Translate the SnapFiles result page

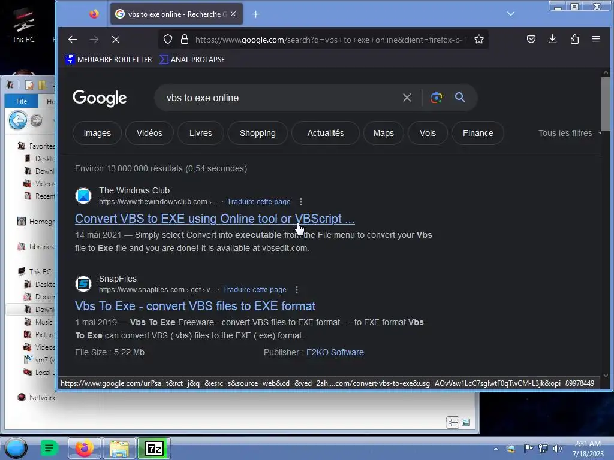click(254, 290)
